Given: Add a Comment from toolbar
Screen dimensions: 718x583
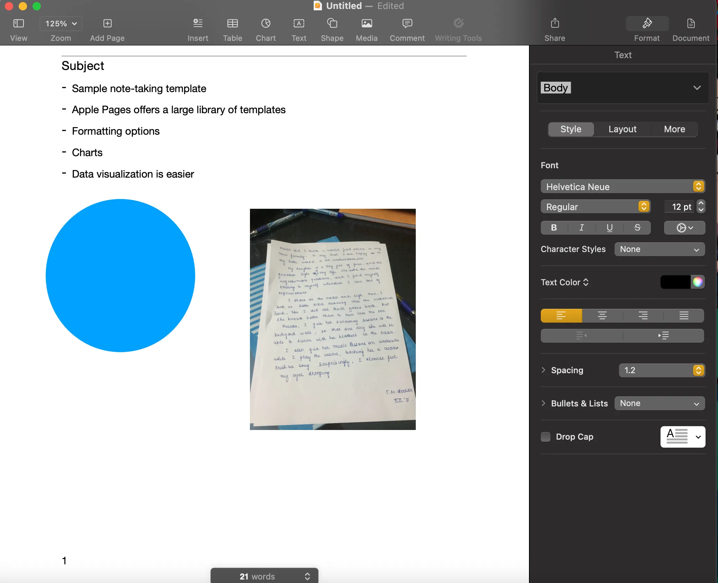Looking at the screenshot, I should 407,24.
